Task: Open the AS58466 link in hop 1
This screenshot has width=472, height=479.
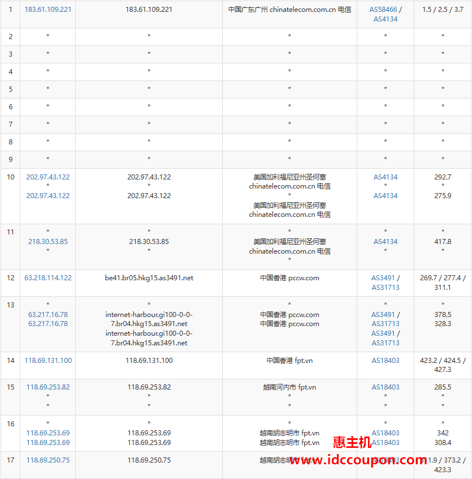Action: tap(383, 10)
